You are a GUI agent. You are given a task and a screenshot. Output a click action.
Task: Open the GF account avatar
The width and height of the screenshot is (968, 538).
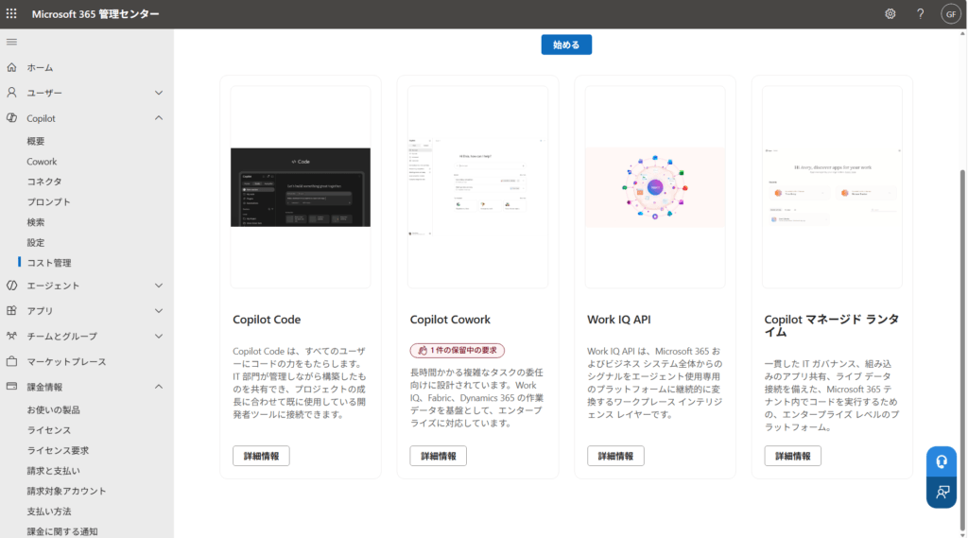pyautogui.click(x=951, y=13)
